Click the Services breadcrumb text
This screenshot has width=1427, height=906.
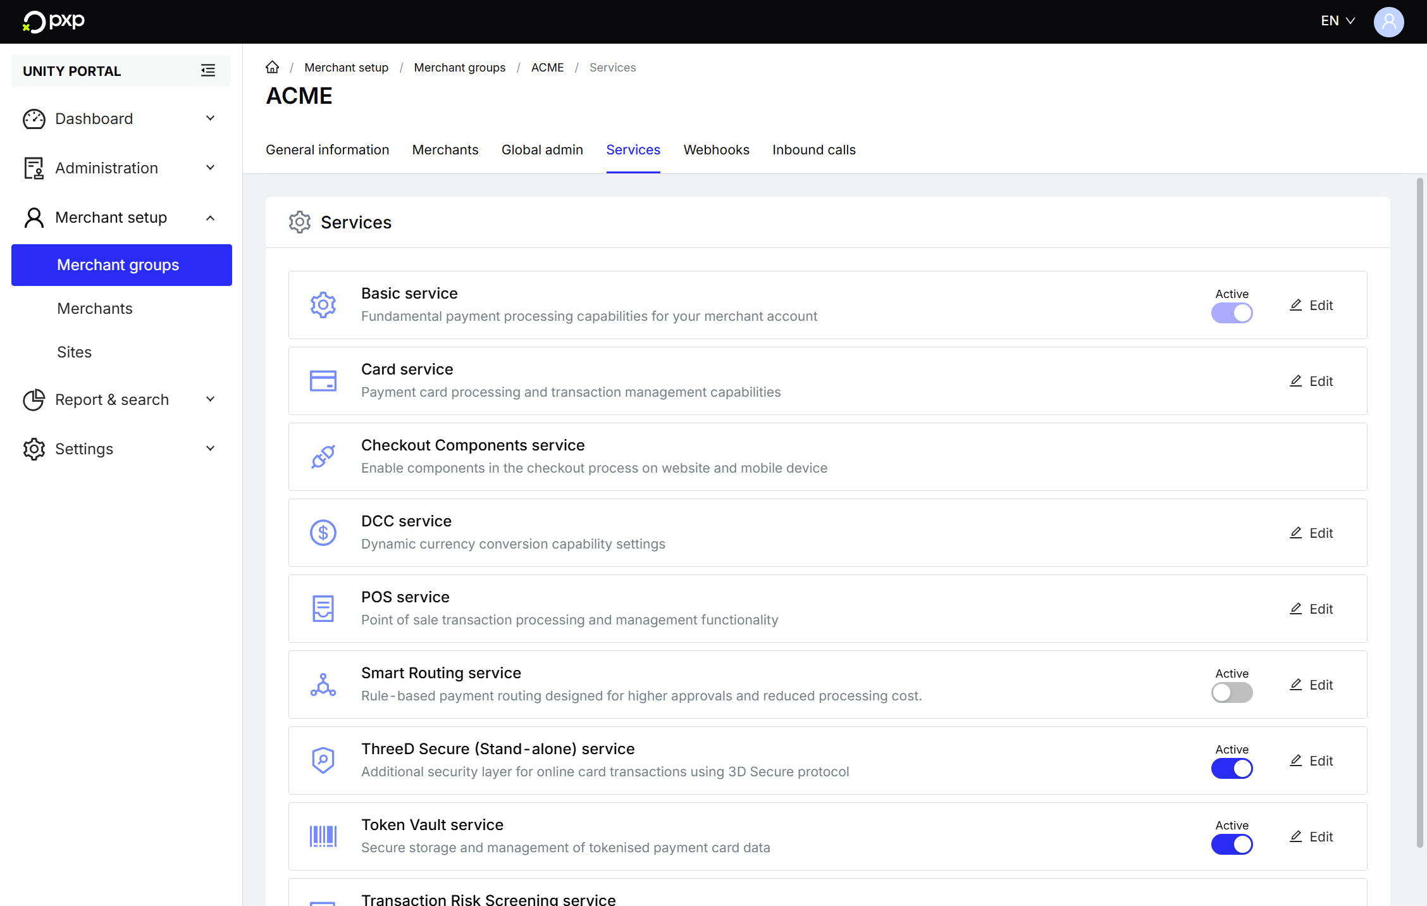point(612,68)
